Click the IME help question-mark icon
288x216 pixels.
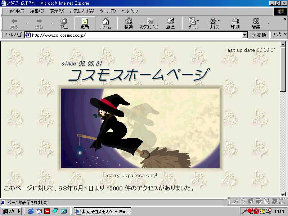click(274, 201)
